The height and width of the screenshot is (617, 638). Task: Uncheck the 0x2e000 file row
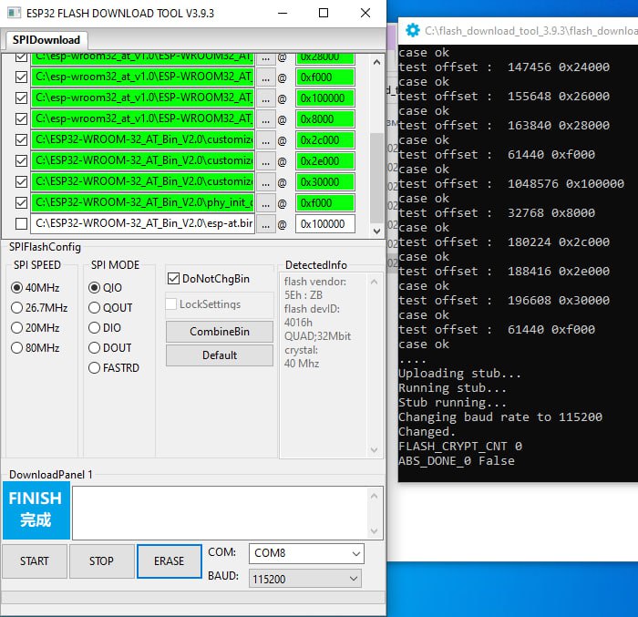21,160
